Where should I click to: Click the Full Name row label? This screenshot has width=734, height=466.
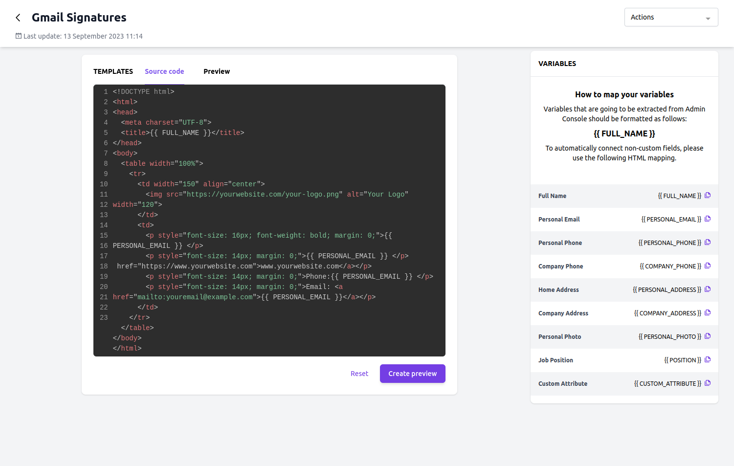[x=552, y=196]
